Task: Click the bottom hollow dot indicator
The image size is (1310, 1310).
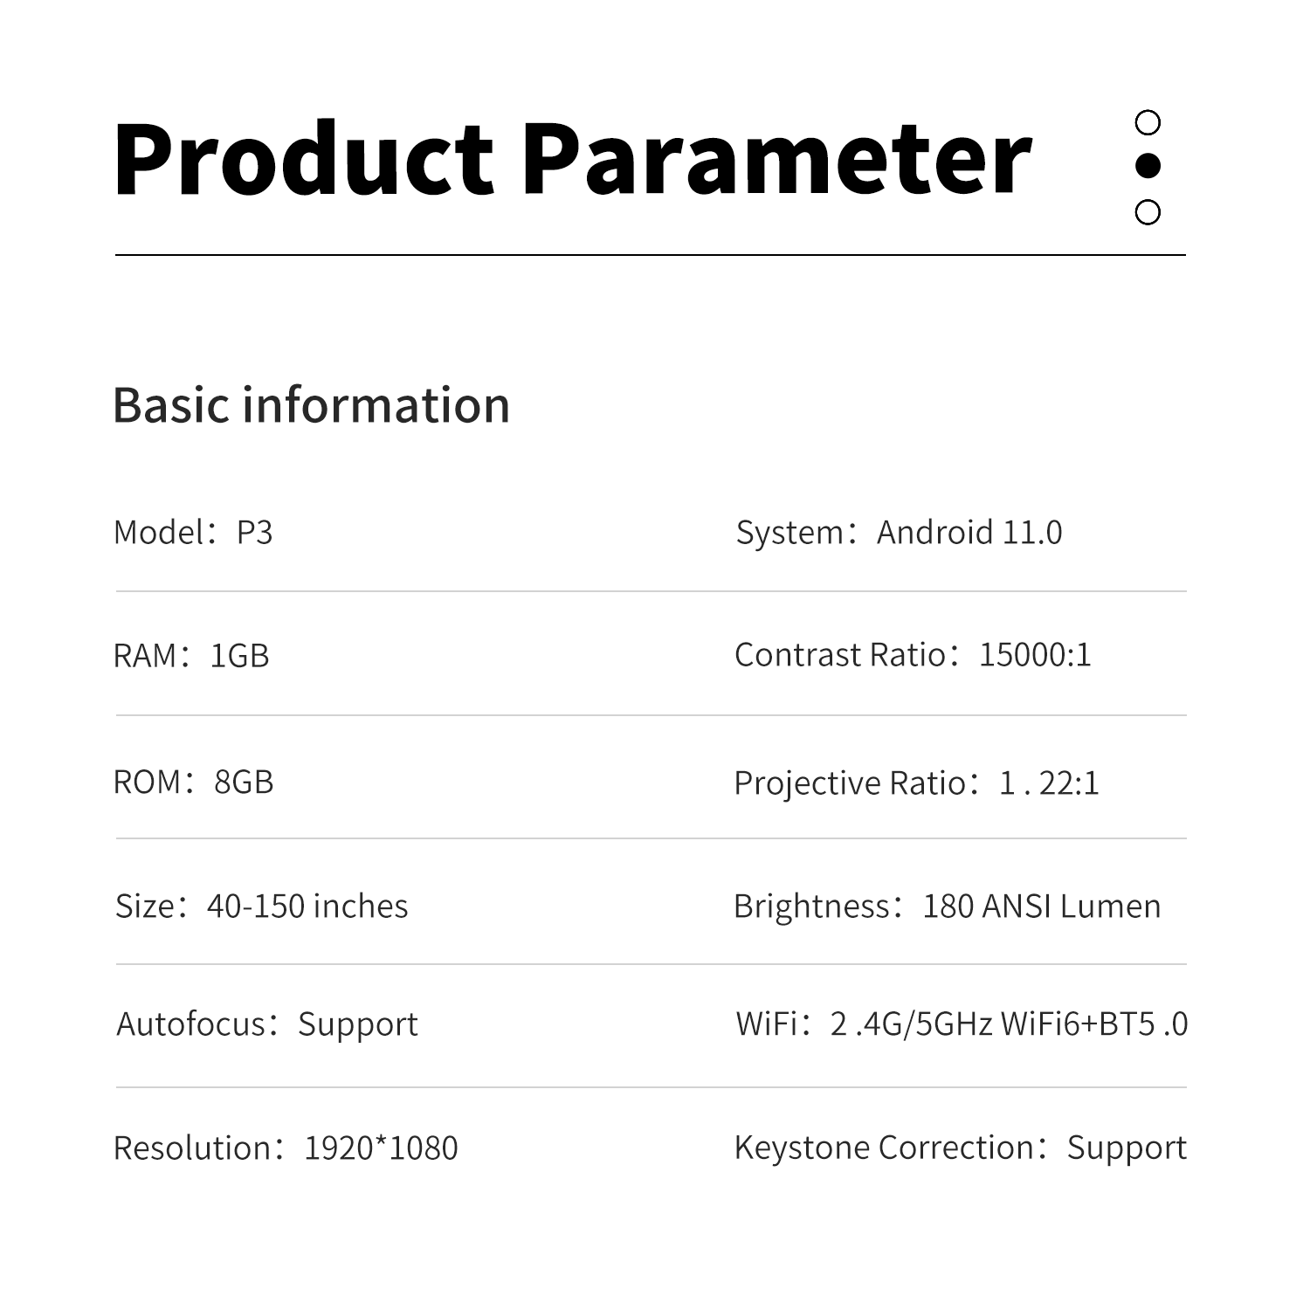Action: (x=1148, y=212)
